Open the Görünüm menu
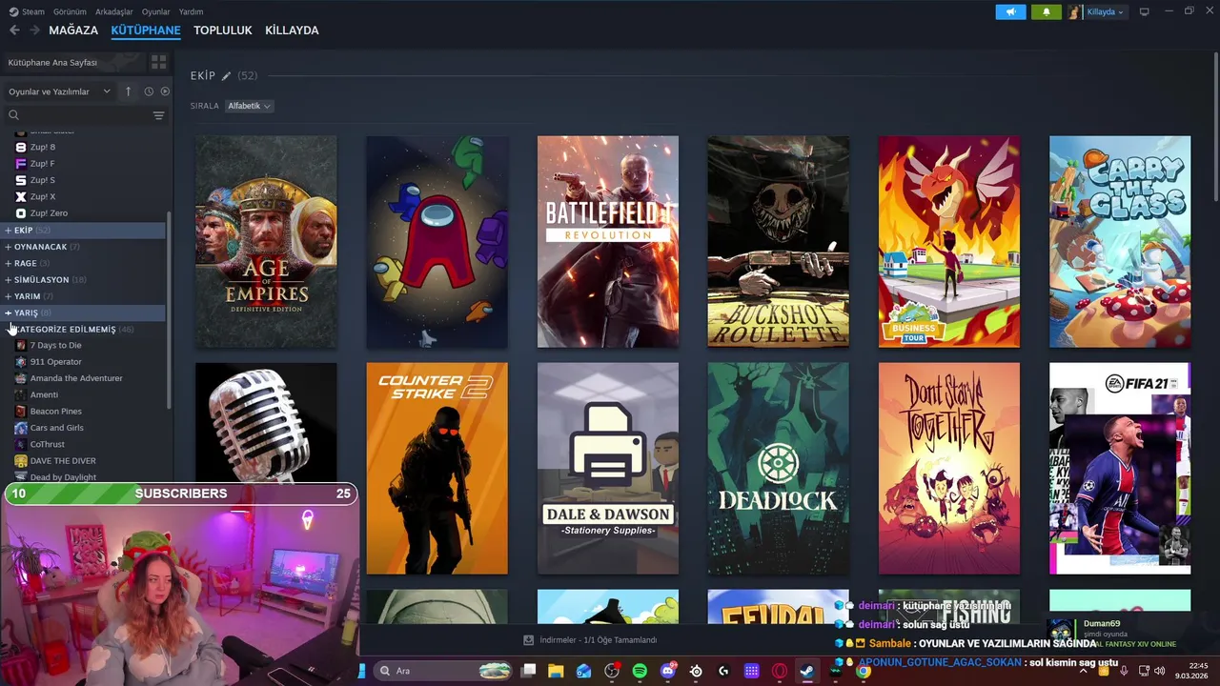 tap(70, 11)
